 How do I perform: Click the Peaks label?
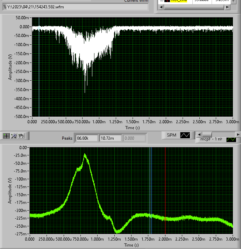click(67, 138)
